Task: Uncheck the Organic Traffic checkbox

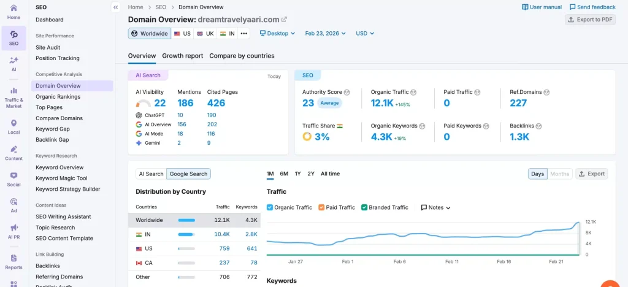Action: pos(270,207)
